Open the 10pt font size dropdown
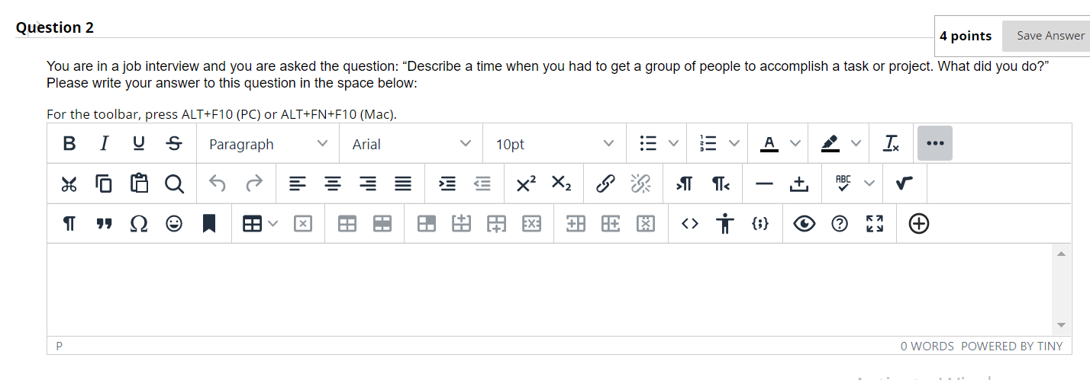 [x=555, y=143]
